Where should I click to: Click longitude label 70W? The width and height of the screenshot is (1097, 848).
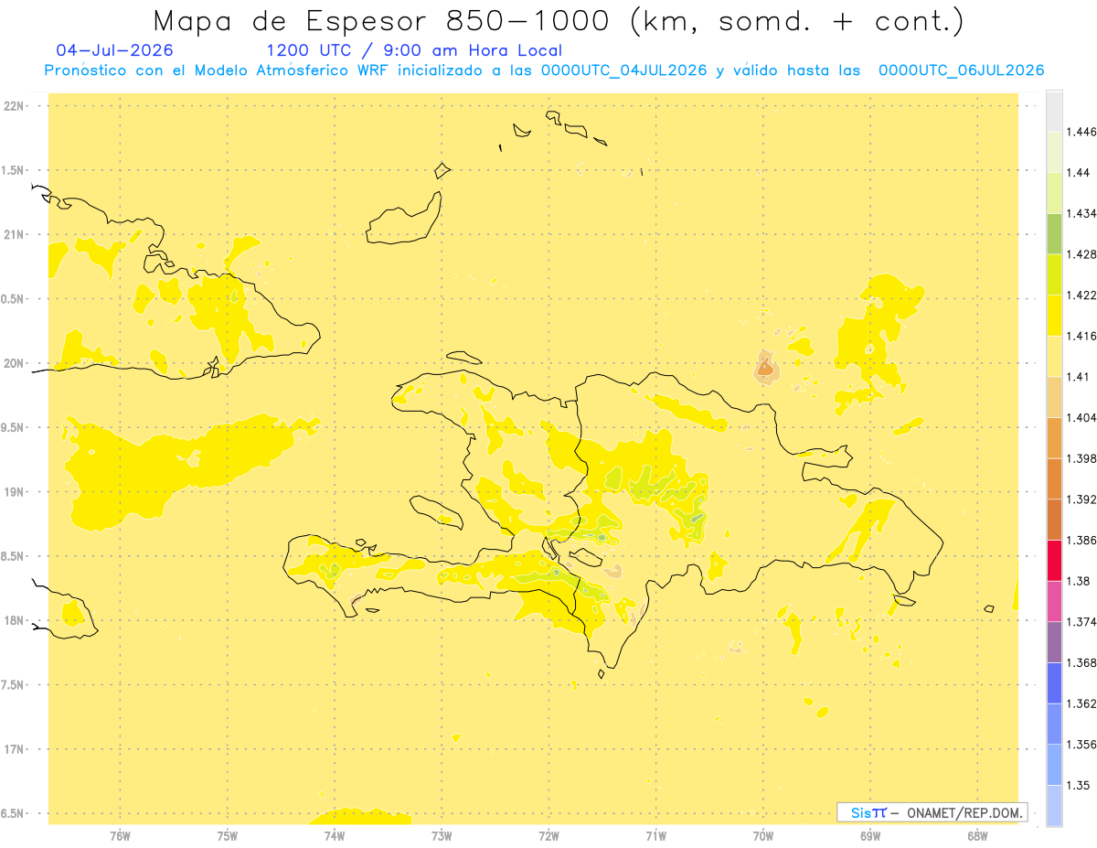(x=763, y=835)
